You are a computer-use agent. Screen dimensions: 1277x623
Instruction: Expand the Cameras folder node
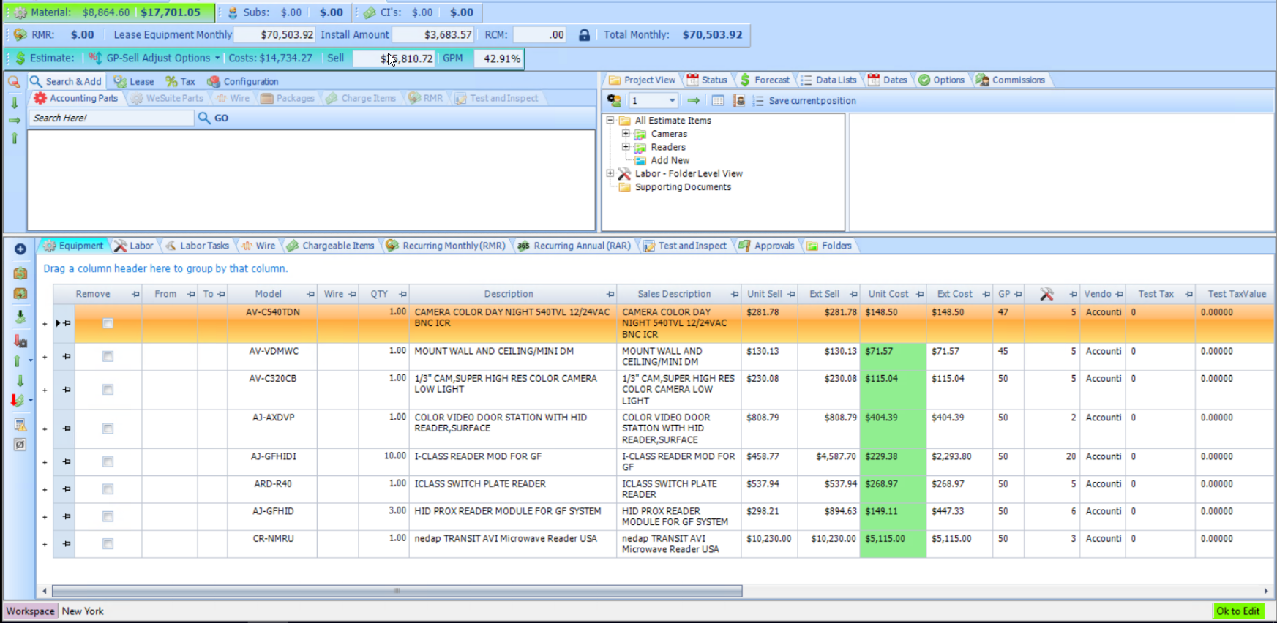[626, 134]
